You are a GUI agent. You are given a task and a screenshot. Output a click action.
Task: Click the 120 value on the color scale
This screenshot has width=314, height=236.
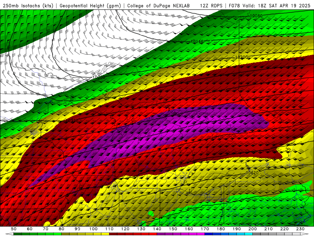(x=125, y=229)
